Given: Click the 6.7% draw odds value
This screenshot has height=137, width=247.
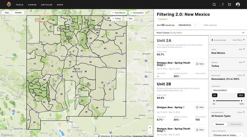Looking at the screenshot, I should 160,119.
